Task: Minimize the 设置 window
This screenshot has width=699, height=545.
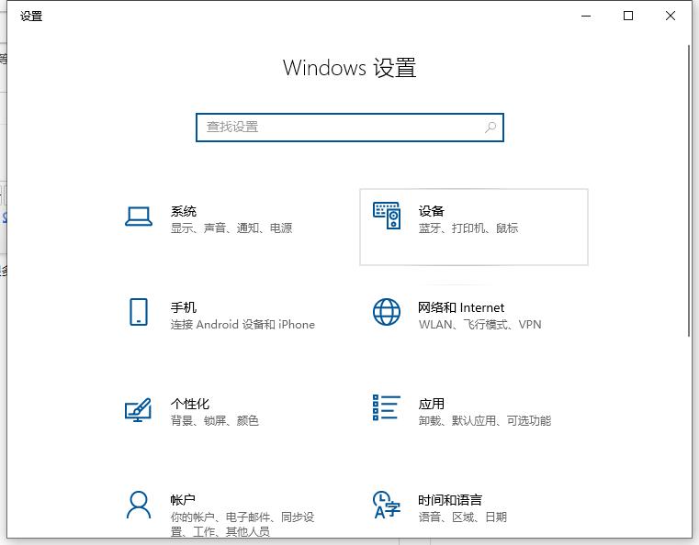Action: (x=586, y=16)
